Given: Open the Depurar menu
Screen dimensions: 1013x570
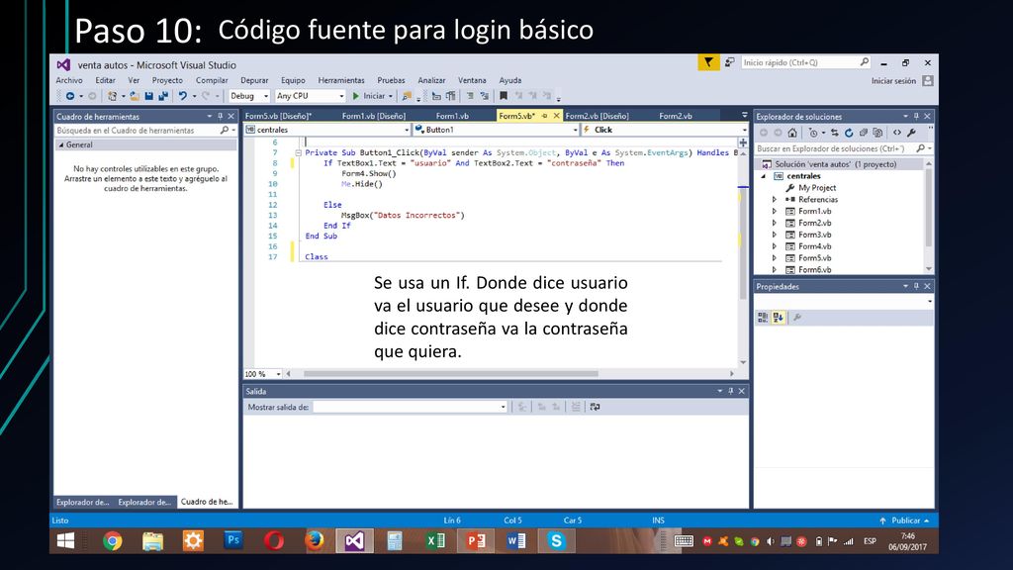Looking at the screenshot, I should 254,80.
